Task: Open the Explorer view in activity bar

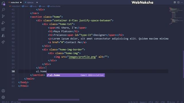Action: 3,3
